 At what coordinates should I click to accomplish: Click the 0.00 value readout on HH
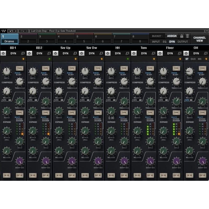pos(111,118)
